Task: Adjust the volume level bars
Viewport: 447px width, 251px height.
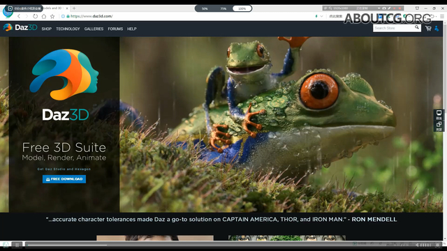Action: click(x=426, y=245)
